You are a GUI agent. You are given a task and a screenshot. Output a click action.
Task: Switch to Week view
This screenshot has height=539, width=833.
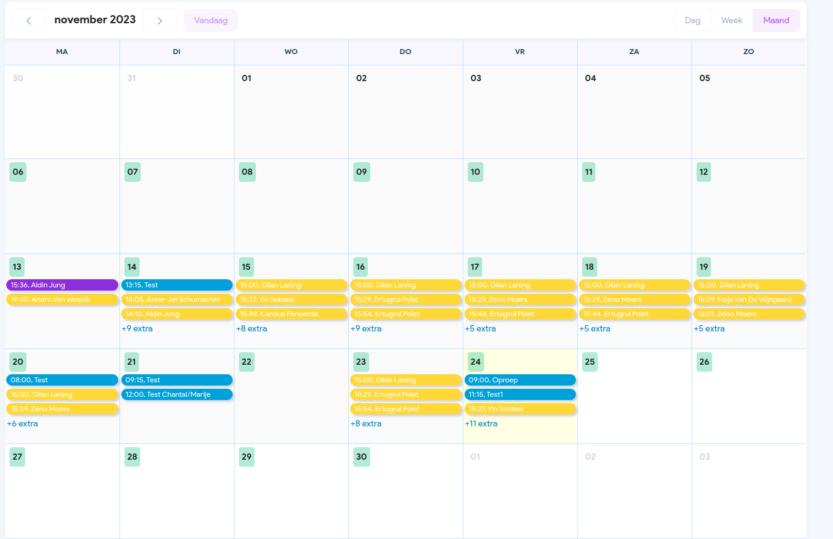click(x=731, y=20)
